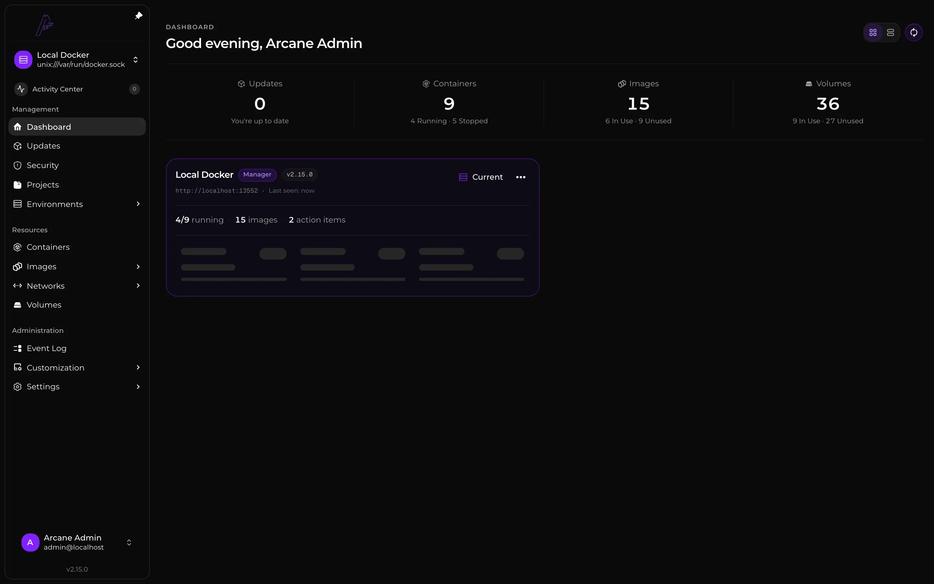Image resolution: width=934 pixels, height=584 pixels.
Task: Click the Current environment indicator
Action: 481,177
